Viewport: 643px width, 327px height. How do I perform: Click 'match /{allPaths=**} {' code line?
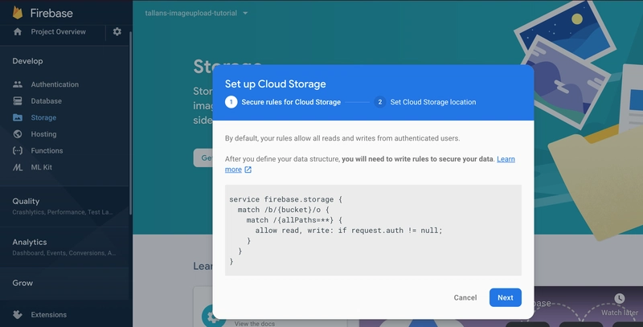pyautogui.click(x=294, y=220)
